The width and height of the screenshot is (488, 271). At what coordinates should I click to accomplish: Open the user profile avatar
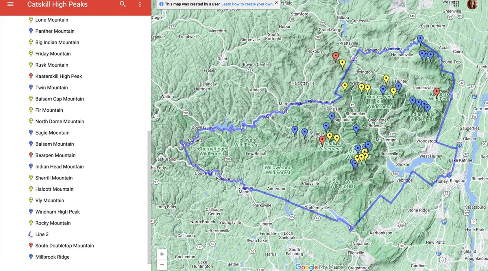click(x=472, y=4)
